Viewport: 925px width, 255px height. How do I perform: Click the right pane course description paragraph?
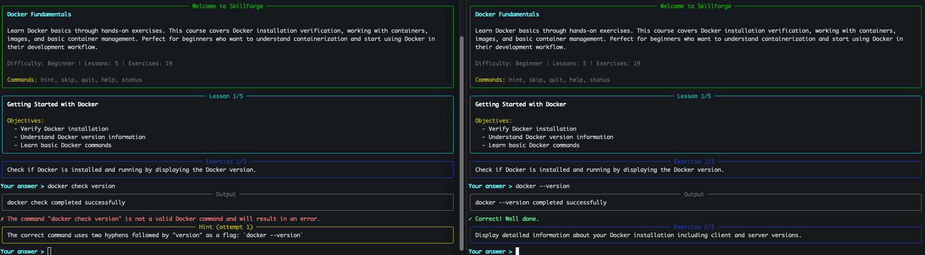tap(689, 39)
